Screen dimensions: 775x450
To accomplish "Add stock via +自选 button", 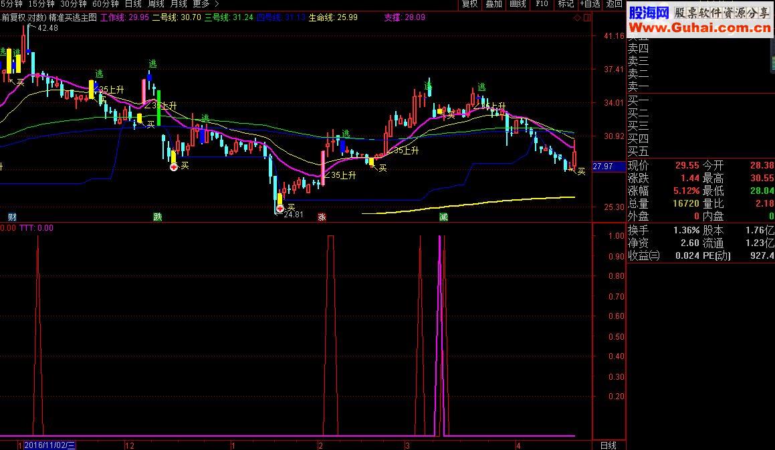I will pos(590,4).
